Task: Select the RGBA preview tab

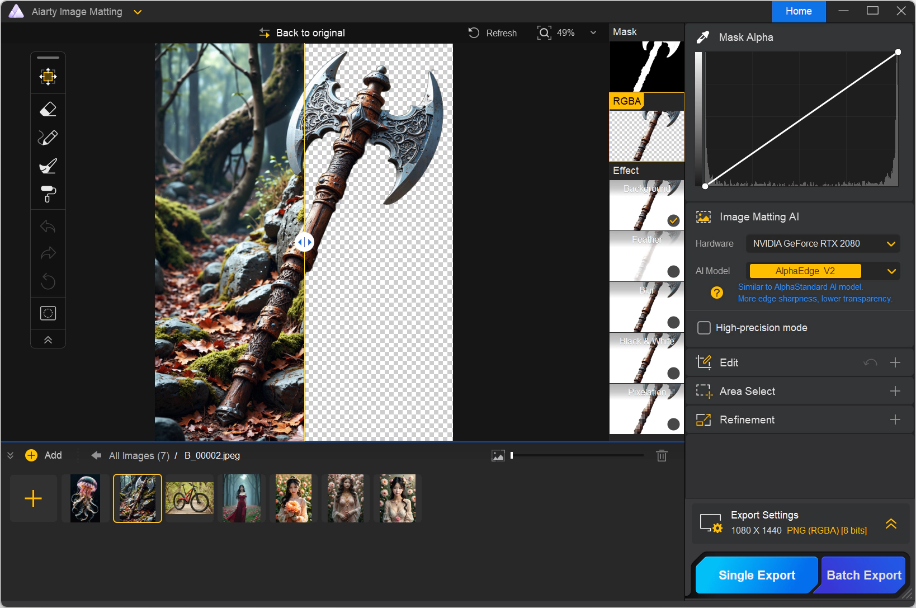Action: click(627, 101)
